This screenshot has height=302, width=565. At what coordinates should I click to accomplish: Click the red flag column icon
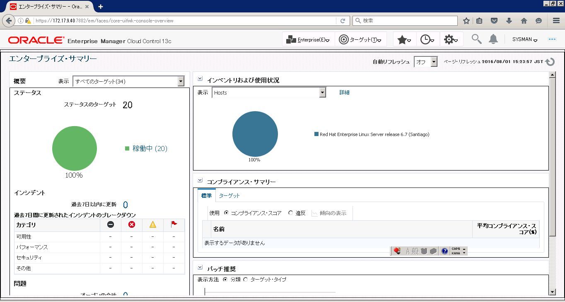tap(174, 224)
